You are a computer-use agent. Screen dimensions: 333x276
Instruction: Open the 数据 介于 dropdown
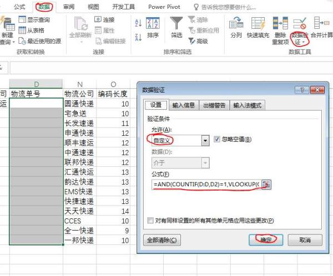click(x=205, y=163)
